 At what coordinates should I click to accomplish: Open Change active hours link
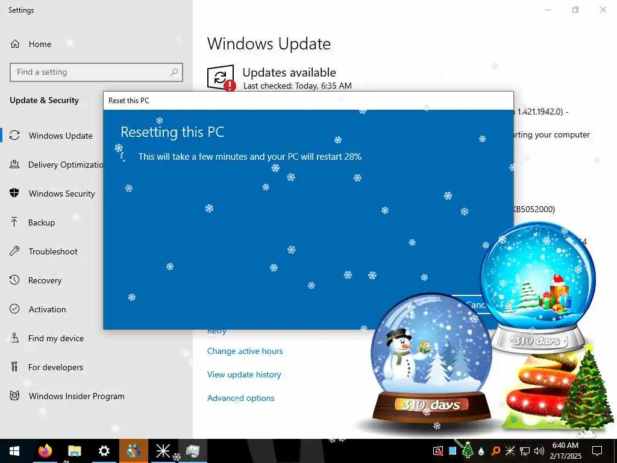(x=245, y=351)
